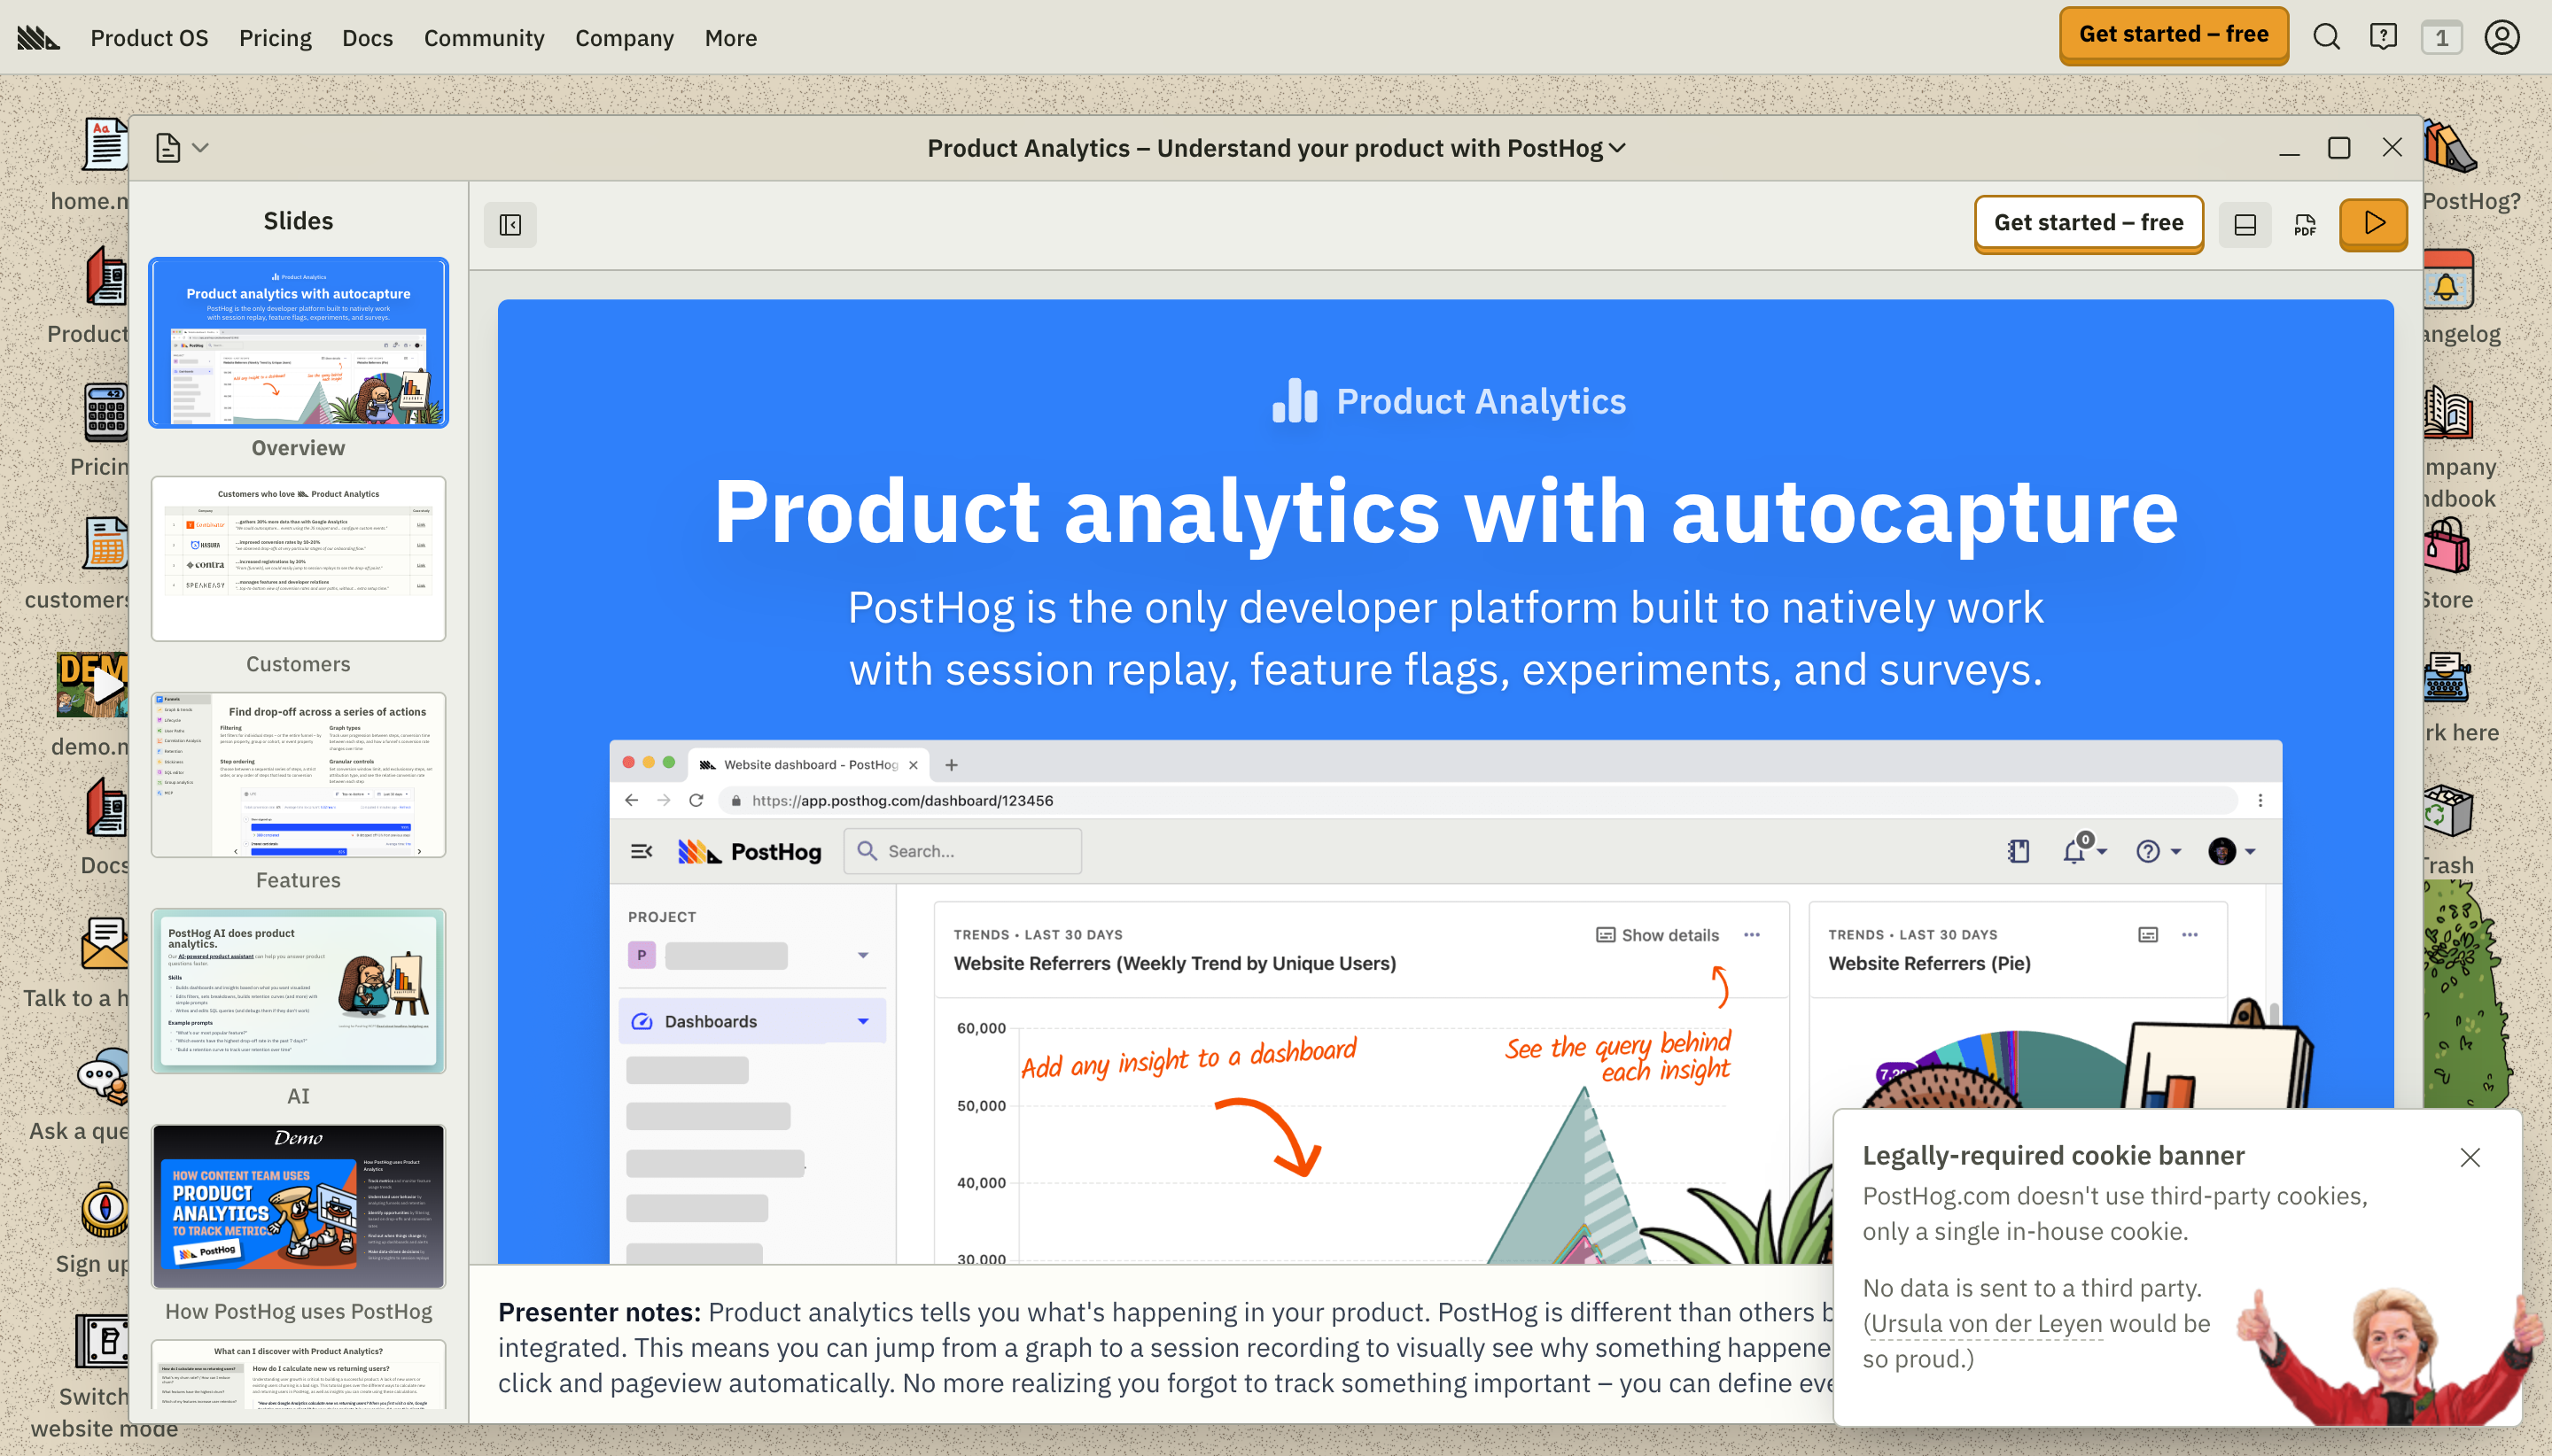
Task: Click the PostHog logo in top navigation
Action: 38,38
